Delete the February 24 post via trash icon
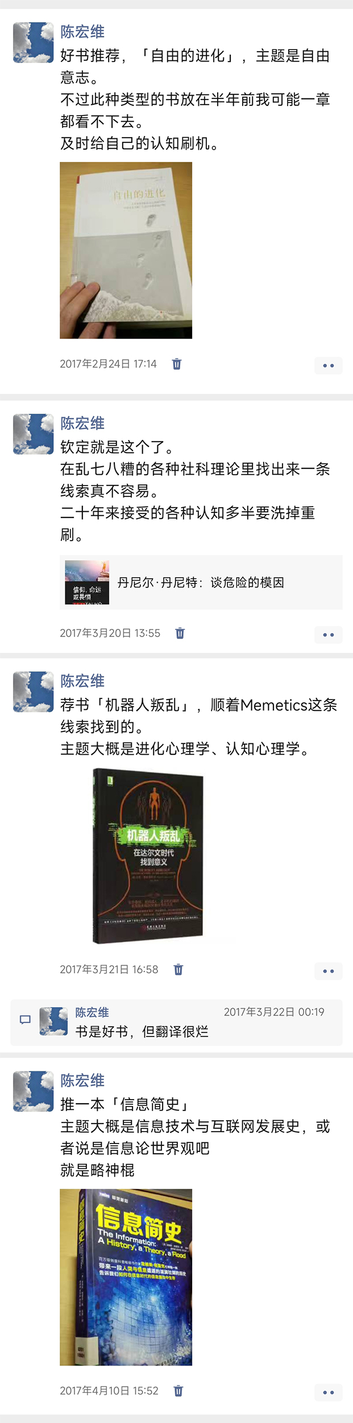This screenshot has height=1423, width=353. pyautogui.click(x=177, y=364)
